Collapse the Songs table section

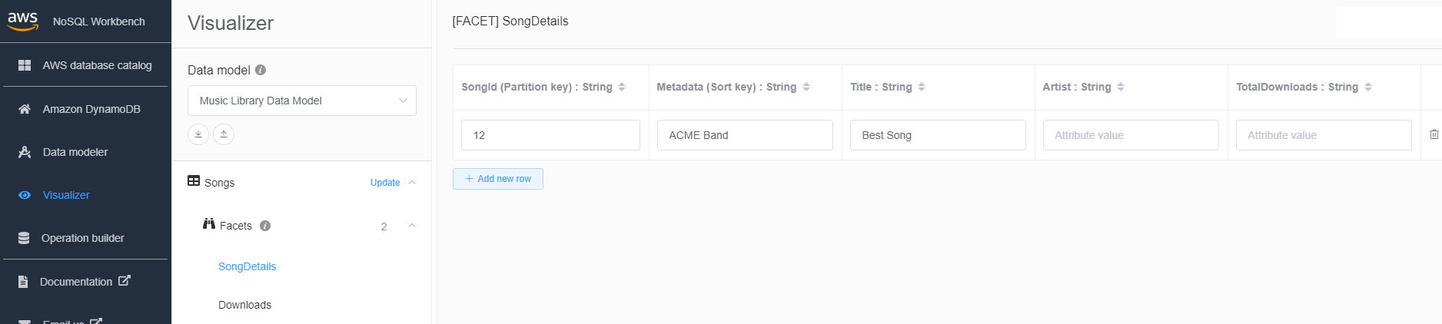pos(412,183)
